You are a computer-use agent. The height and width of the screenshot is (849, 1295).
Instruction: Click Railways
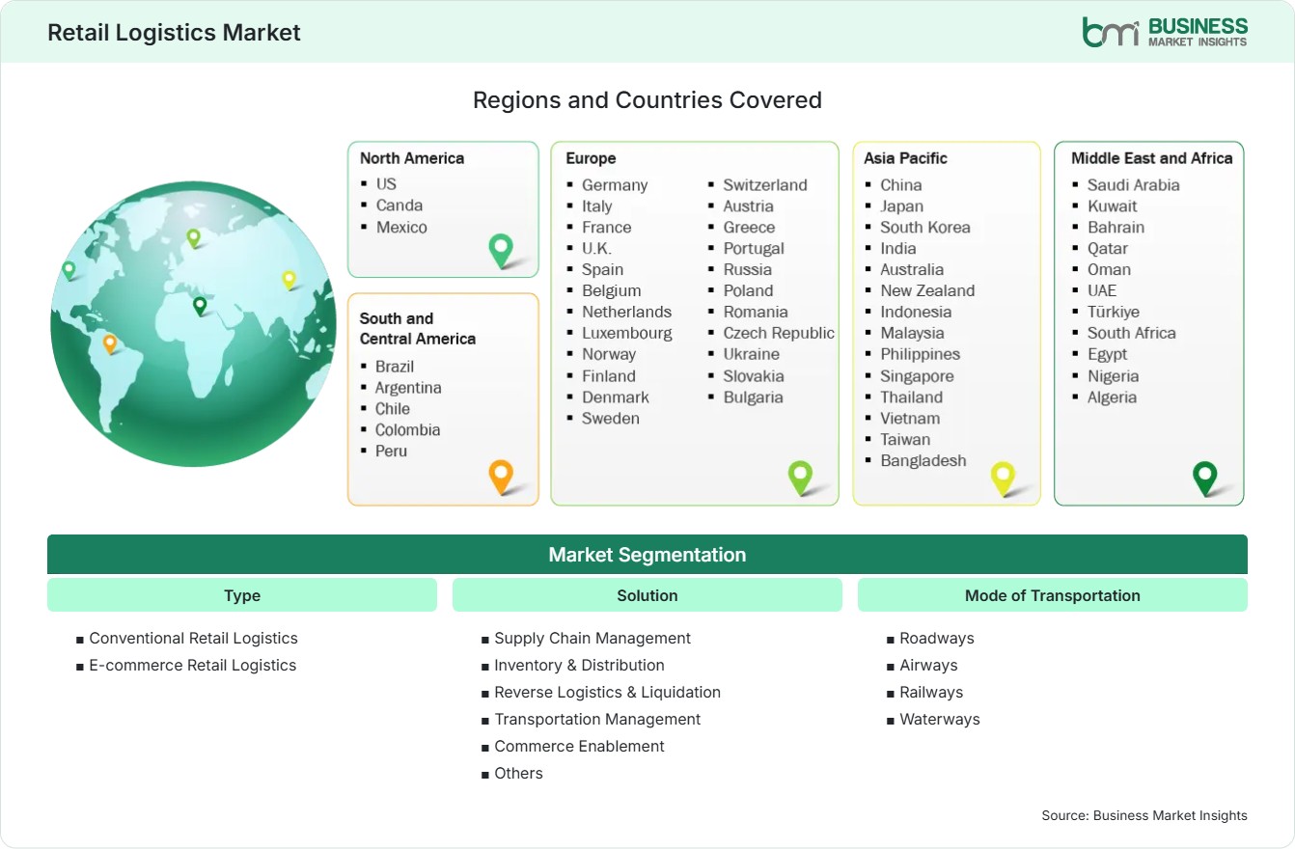[931, 692]
